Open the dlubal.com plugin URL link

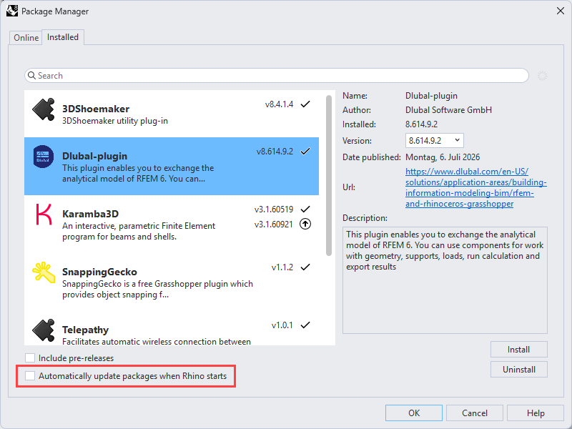[475, 187]
